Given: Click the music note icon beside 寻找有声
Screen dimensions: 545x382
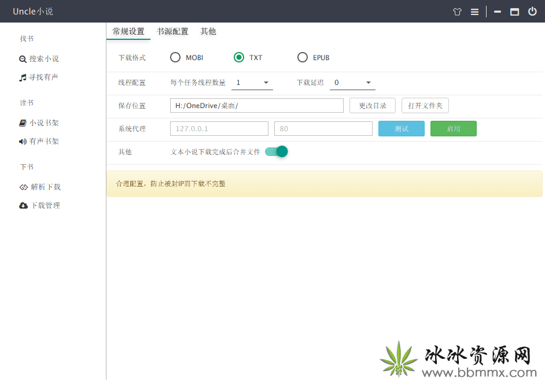Looking at the screenshot, I should [x=23, y=77].
